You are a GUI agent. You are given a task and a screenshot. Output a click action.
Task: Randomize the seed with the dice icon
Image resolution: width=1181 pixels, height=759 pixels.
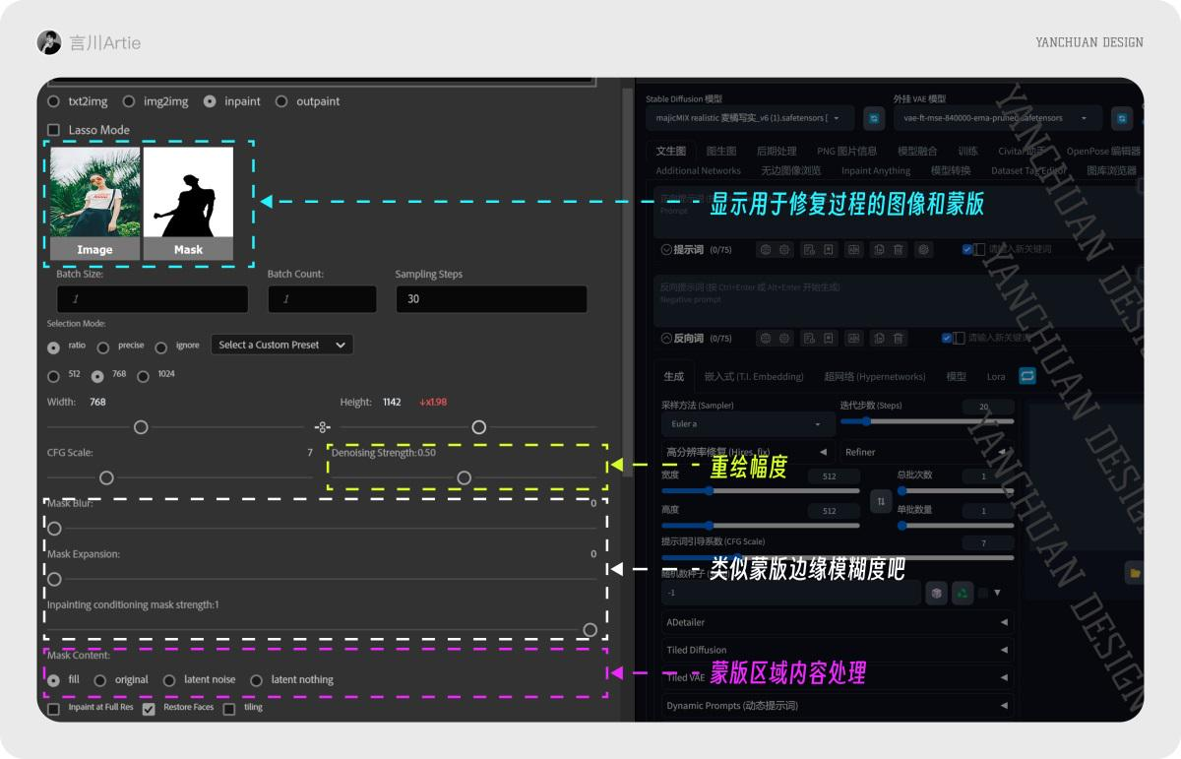tap(936, 592)
